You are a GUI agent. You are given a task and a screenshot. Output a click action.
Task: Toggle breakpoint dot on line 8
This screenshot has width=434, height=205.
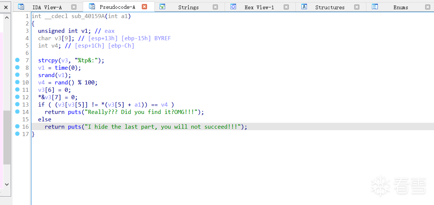17,67
